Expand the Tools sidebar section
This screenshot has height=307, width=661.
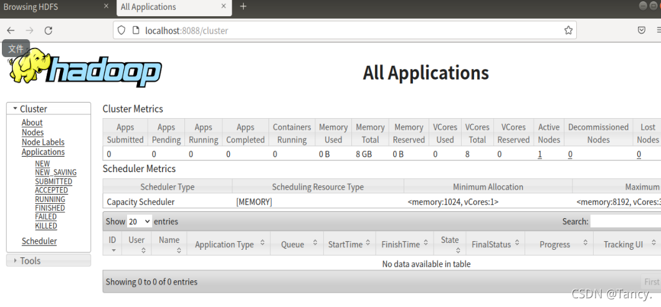pyautogui.click(x=49, y=260)
